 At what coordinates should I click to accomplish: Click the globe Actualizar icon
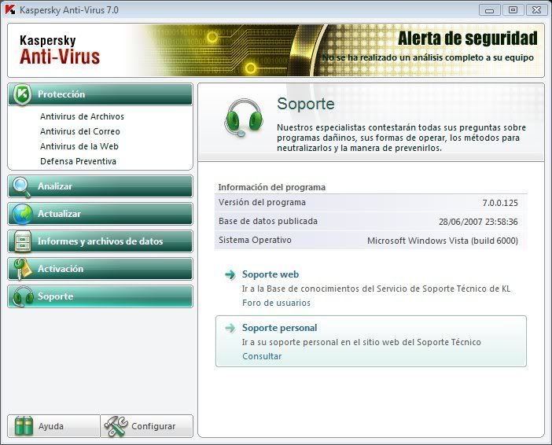[23, 214]
